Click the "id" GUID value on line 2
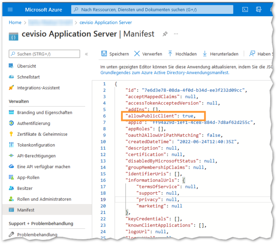This screenshot has height=244, width=277. [193, 90]
